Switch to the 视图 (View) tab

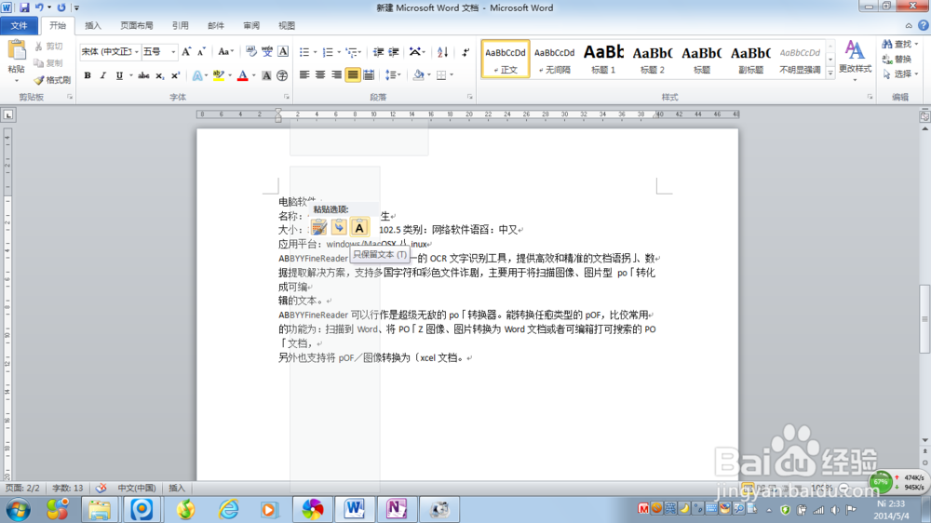click(287, 25)
